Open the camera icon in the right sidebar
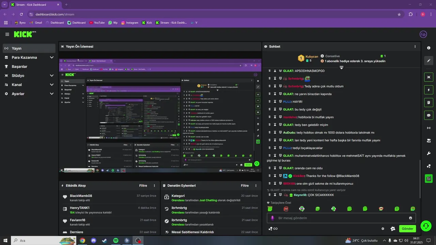436x245 pixels. [x=429, y=141]
